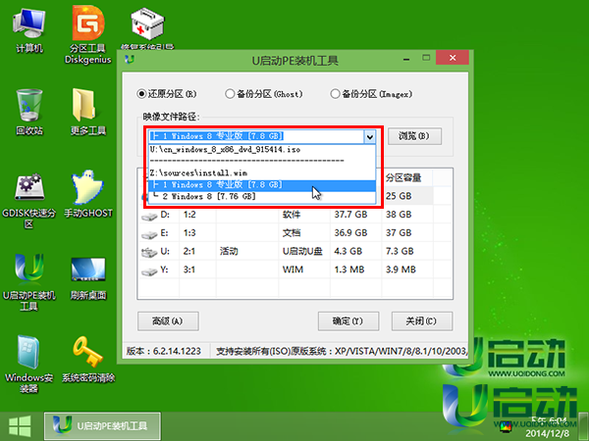Click the taskbar clock showing 2014/12/8
The image size is (589, 441).
pos(549,426)
